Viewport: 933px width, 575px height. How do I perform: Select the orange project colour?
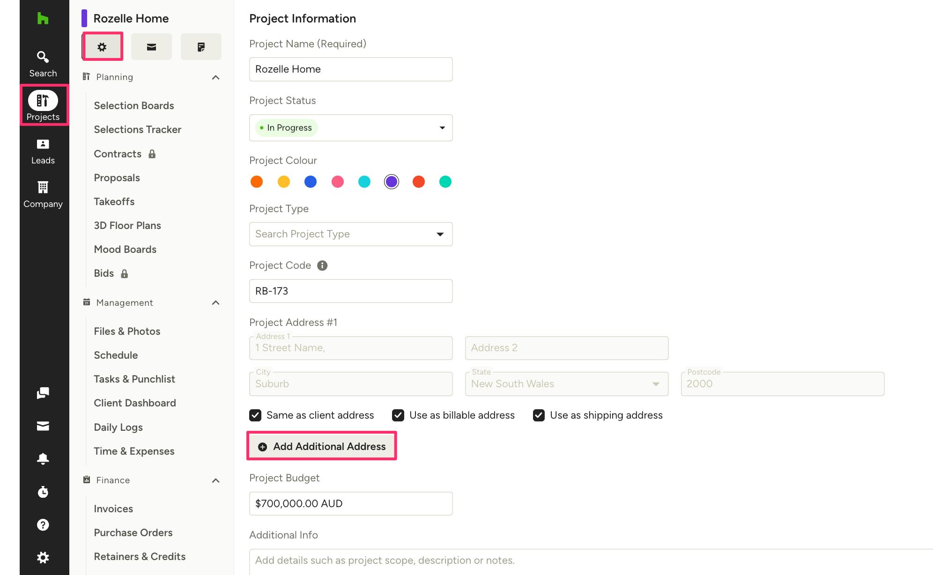point(257,182)
